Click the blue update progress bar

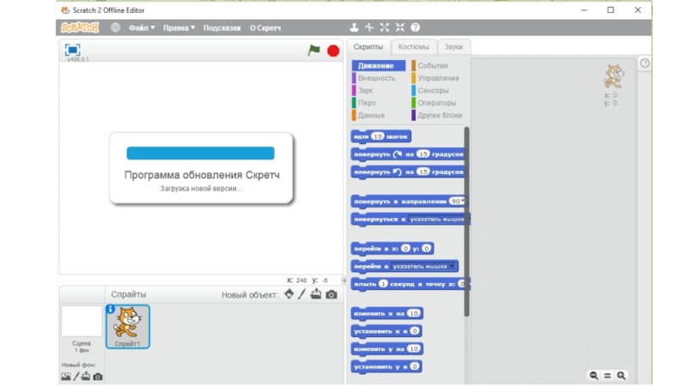[x=200, y=154]
